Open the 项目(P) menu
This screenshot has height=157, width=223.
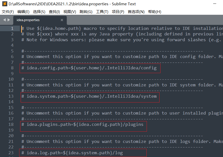pyautogui.click(x=118, y=12)
